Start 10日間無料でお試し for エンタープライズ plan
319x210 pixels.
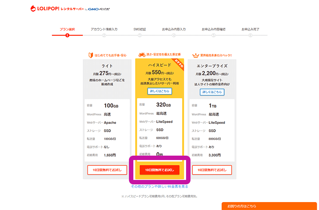(x=212, y=170)
